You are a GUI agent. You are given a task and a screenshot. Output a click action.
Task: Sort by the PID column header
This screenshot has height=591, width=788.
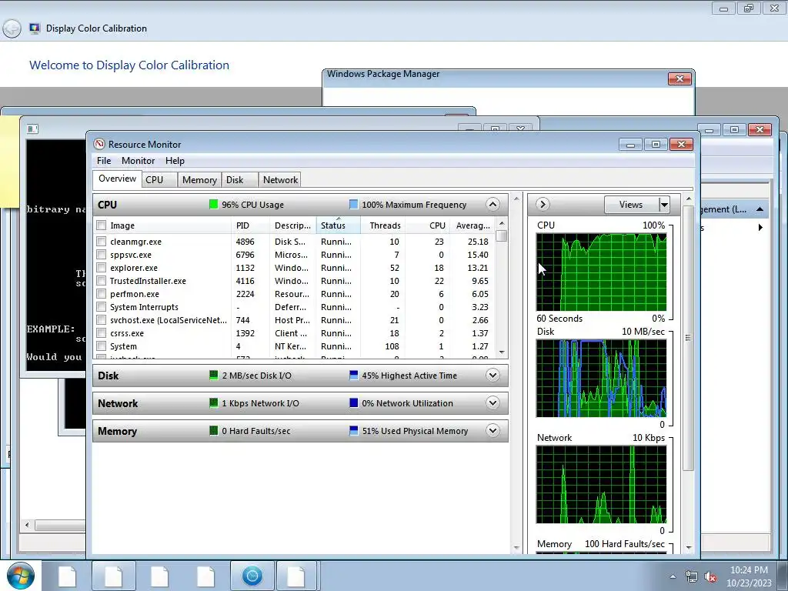tap(250, 225)
